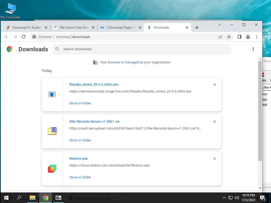
Task: Close the Xfer Serum Free Download tab
Action: pos(93,27)
